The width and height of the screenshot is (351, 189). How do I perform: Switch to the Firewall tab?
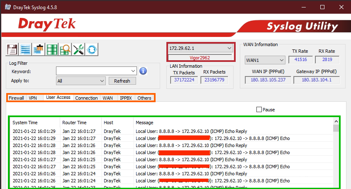(x=17, y=98)
